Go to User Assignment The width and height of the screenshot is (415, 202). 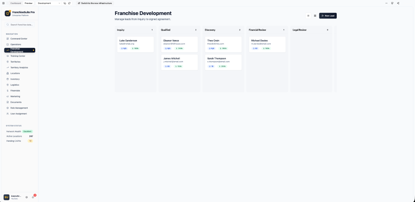pos(20,114)
